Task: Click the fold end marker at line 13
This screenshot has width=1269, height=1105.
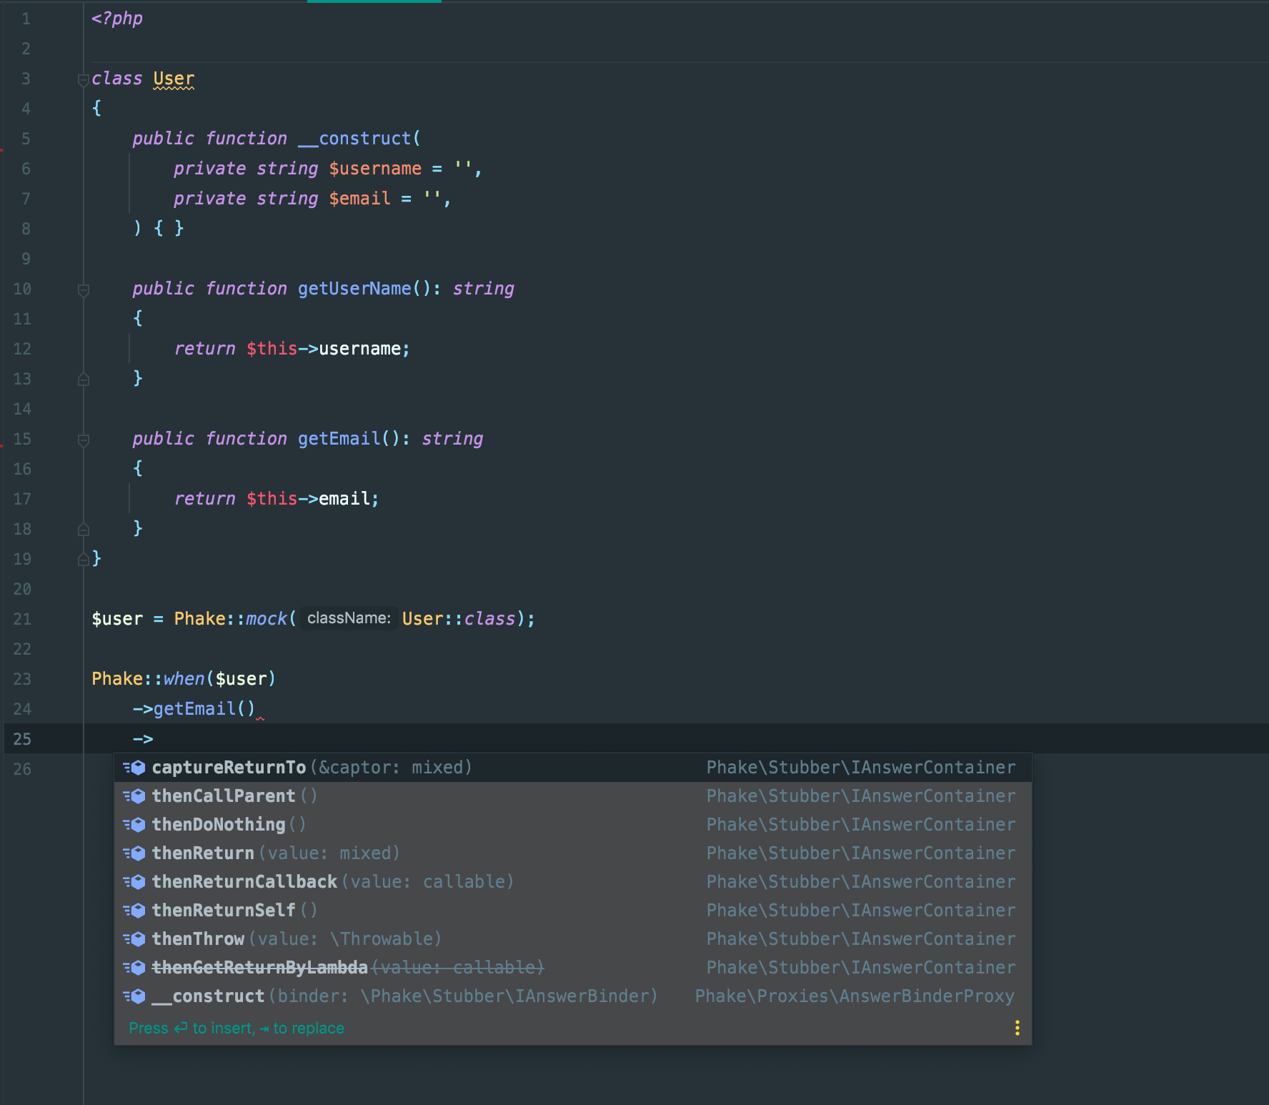Action: (84, 379)
